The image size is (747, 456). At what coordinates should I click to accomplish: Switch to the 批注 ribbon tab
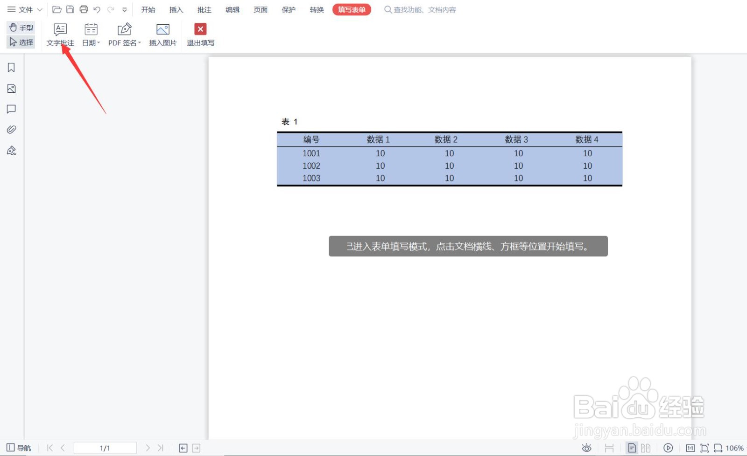(x=204, y=9)
